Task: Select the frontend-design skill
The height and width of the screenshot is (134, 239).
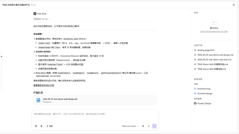Action: pos(205,94)
